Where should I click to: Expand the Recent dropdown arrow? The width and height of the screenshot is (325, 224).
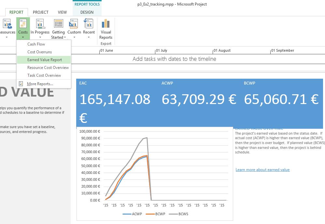click(89, 37)
